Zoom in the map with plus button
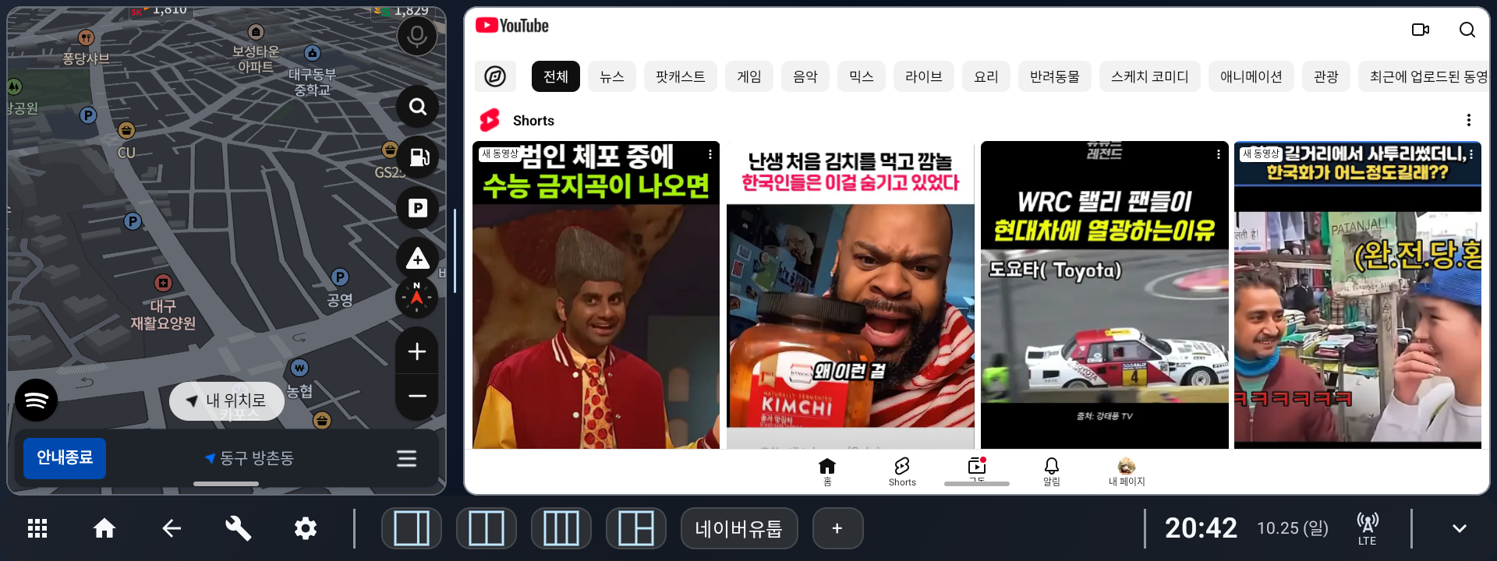This screenshot has width=1497, height=561. pyautogui.click(x=417, y=351)
